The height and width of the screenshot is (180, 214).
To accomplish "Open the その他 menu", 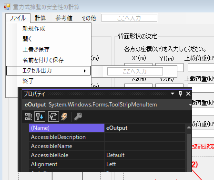I will 89,18.
